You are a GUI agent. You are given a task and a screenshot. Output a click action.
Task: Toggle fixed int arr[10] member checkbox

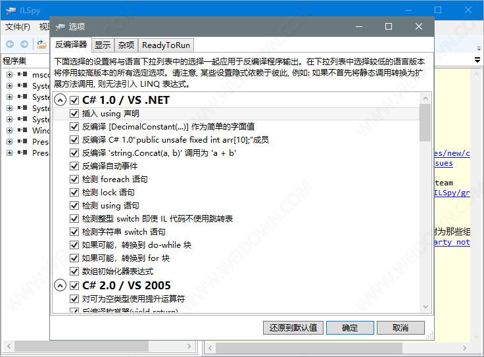click(74, 140)
